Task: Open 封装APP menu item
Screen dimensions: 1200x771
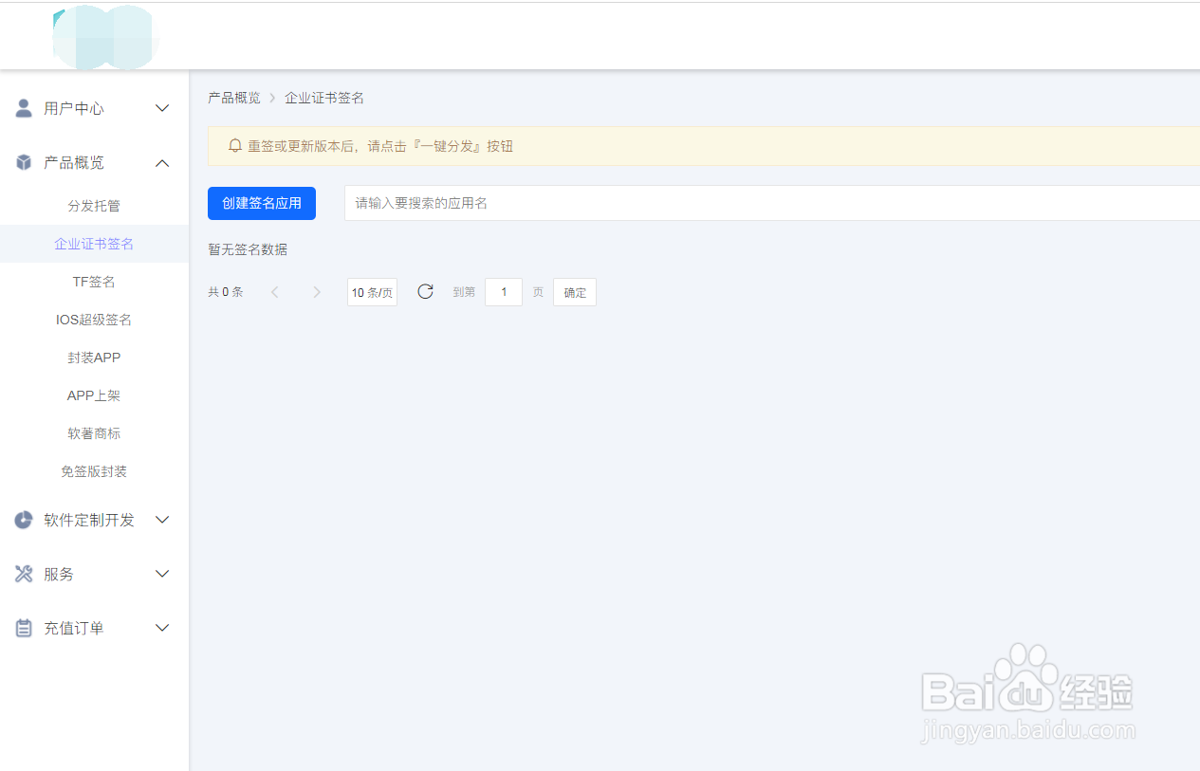Action: pos(94,358)
